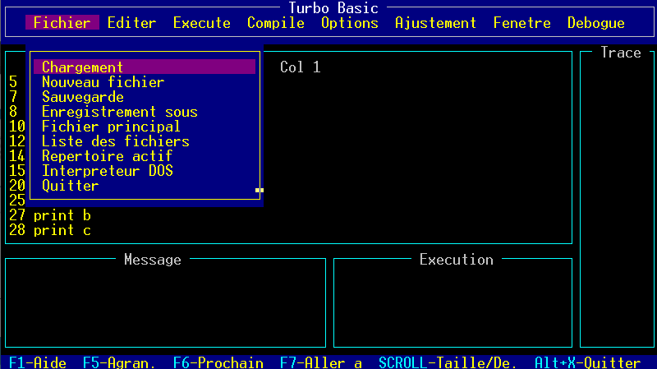Open the Execute menu
Screen dimensions: 657x369
pyautogui.click(x=201, y=23)
